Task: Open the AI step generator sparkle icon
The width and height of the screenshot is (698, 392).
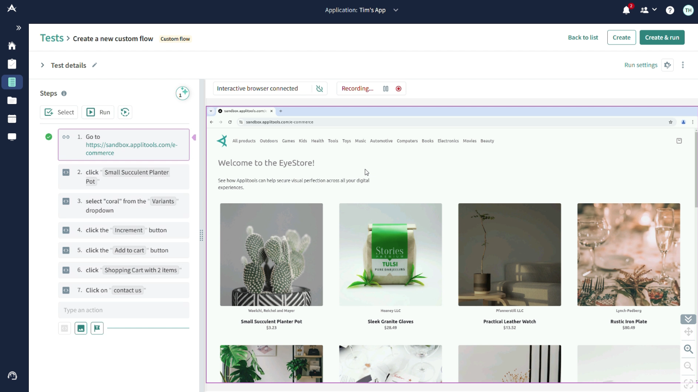Action: click(x=182, y=93)
